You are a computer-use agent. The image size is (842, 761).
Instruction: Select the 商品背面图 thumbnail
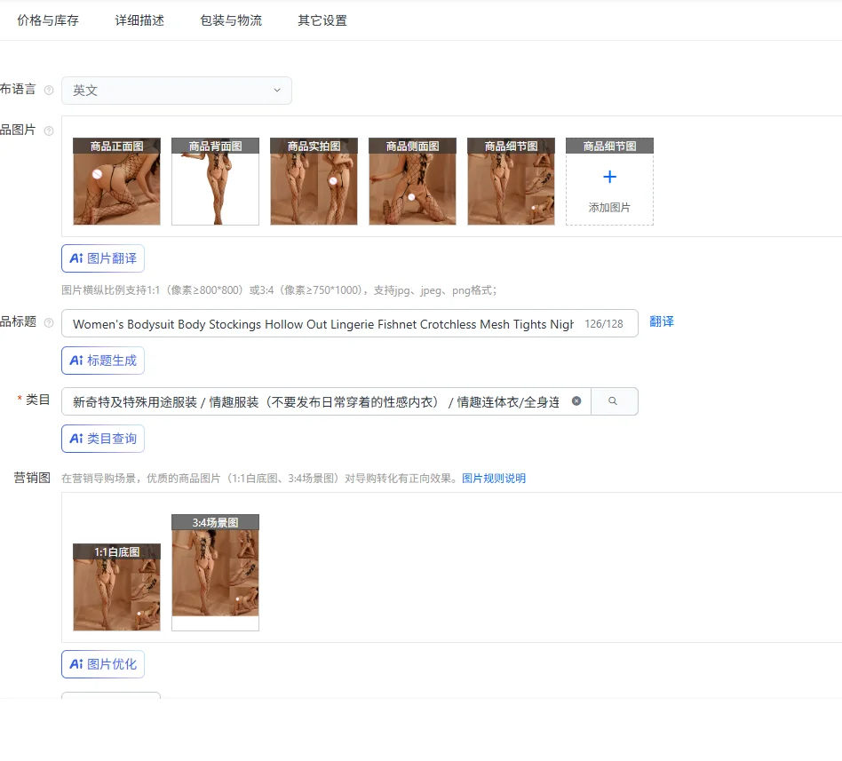[x=215, y=181]
